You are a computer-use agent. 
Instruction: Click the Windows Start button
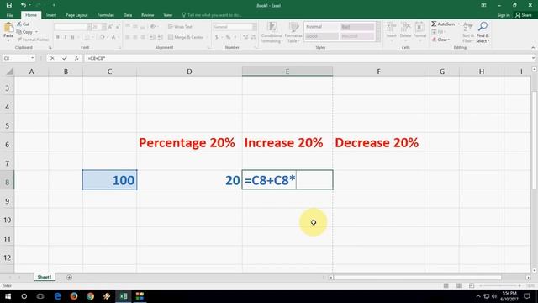click(8, 295)
